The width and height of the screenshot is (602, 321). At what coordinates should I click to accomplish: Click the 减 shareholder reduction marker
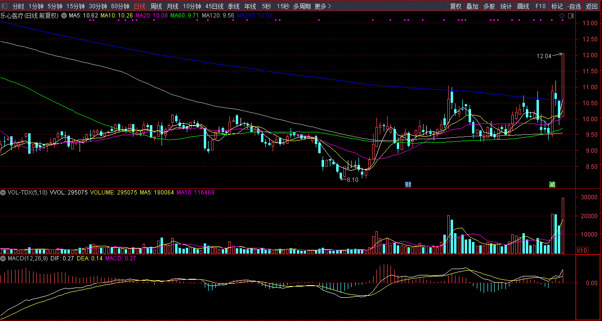[x=552, y=184]
